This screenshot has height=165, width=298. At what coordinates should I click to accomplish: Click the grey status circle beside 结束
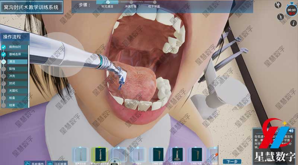[4, 105]
